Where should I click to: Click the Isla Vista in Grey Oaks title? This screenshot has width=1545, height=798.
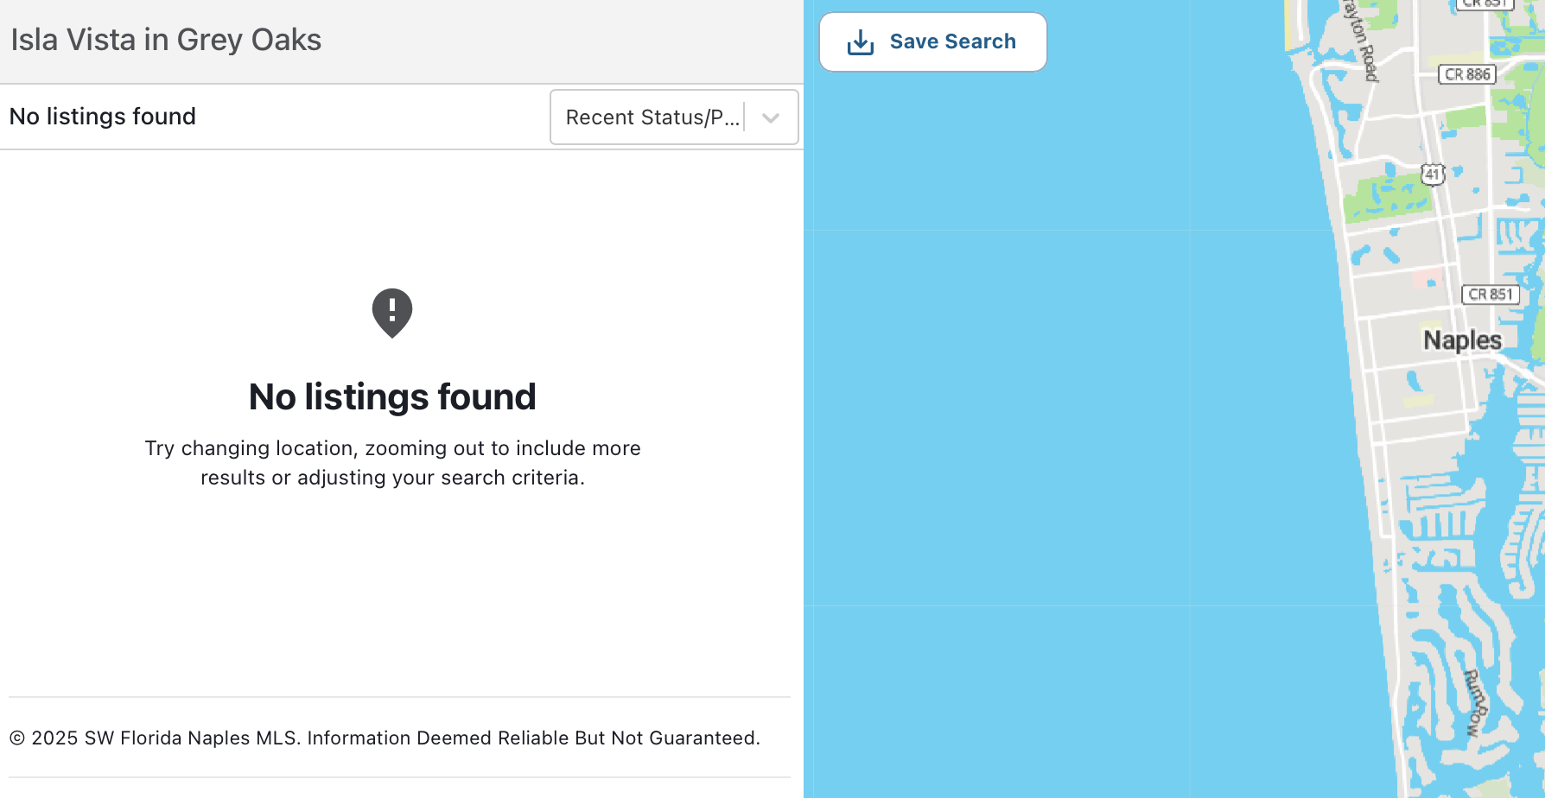point(166,41)
